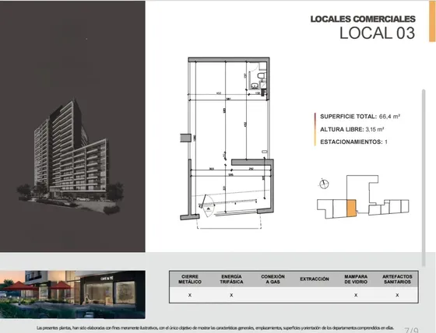This screenshot has height=333, width=436.
Task: Click the X under Artefactos Sanitarios
Action: coord(397,295)
